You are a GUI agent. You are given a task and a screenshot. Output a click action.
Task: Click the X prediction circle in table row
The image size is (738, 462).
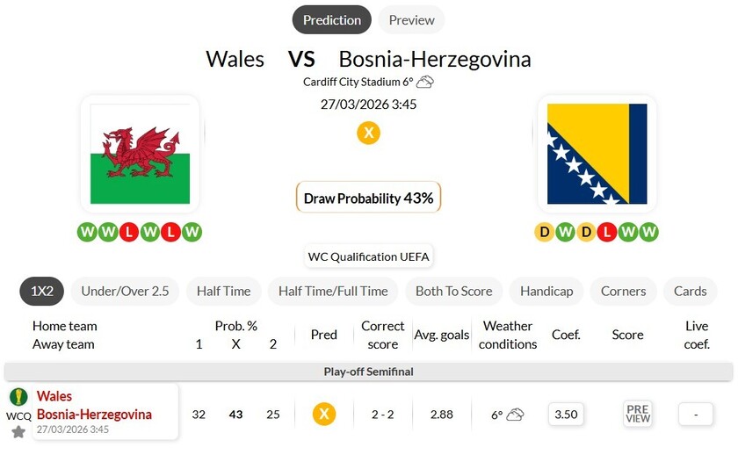324,414
